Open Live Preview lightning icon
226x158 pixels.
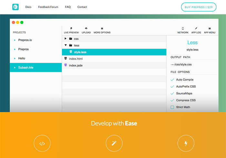pos(71,29)
